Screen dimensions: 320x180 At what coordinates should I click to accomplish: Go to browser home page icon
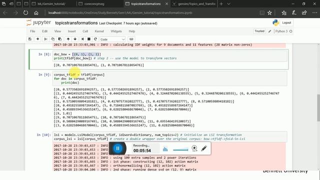pos(36,13)
